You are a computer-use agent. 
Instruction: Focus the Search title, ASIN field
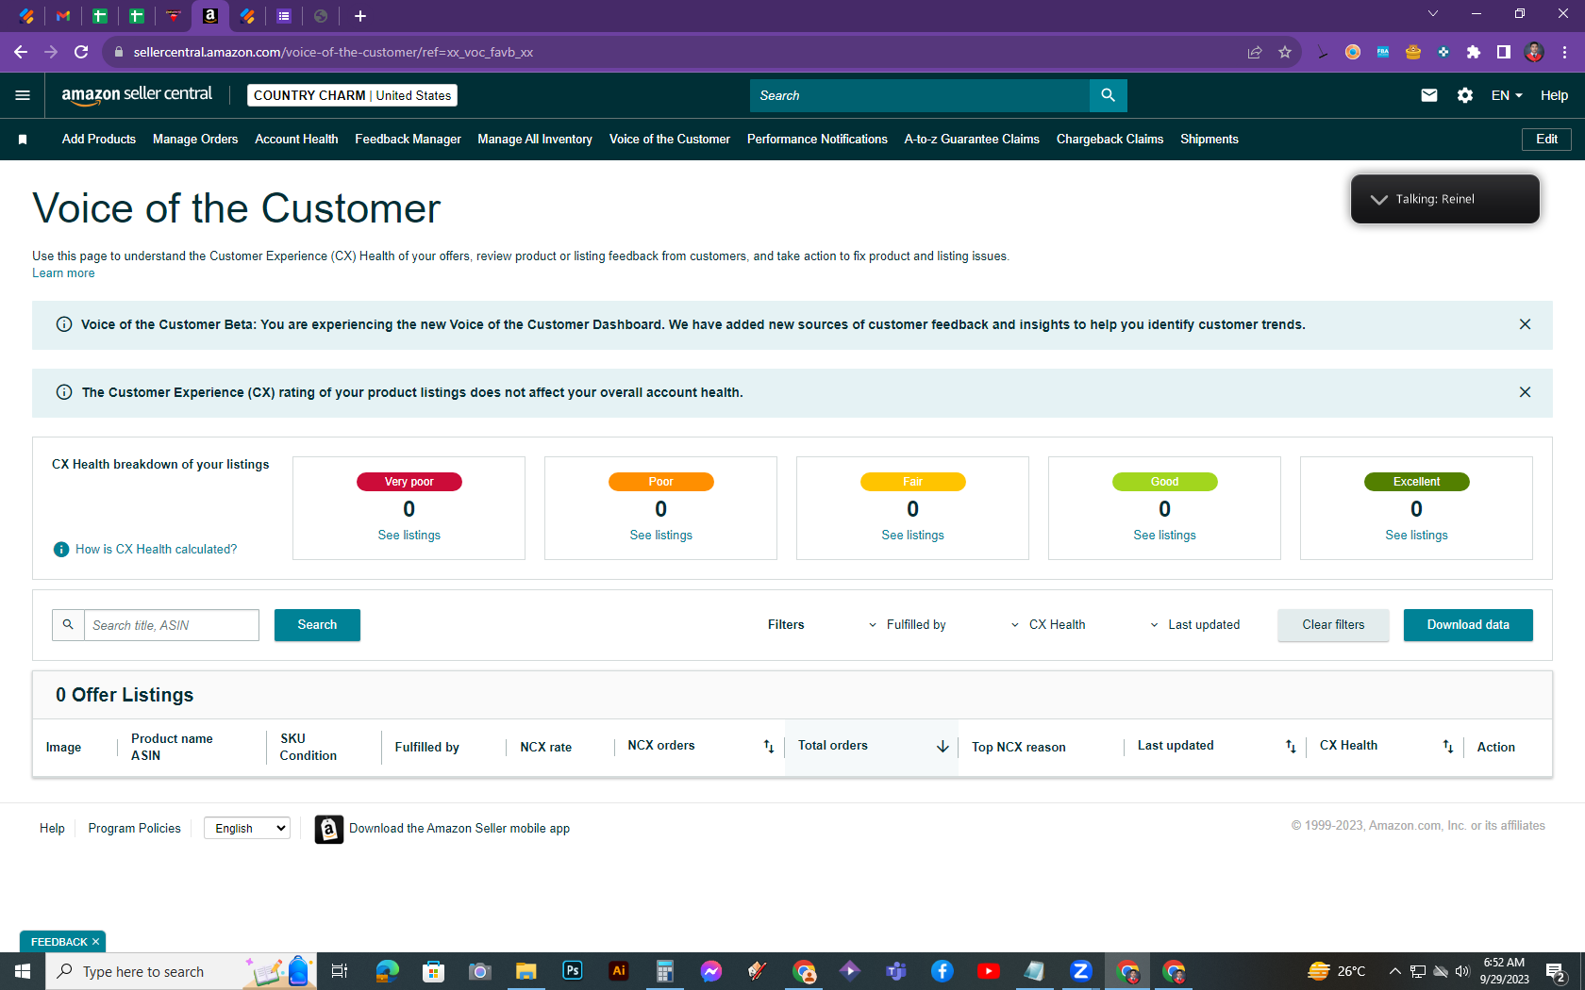(x=172, y=625)
